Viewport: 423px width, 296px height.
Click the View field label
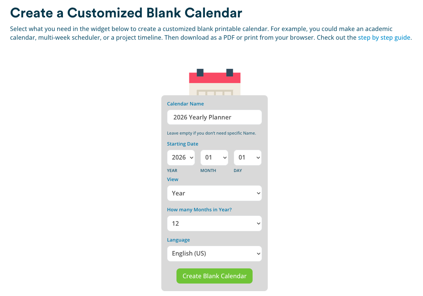[173, 180]
